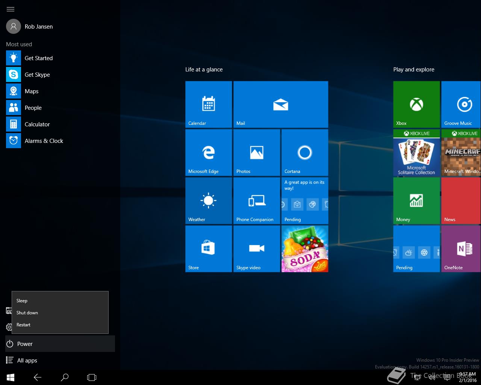Open Get Started from Most used
Screen dimensions: 481x385
click(60, 58)
